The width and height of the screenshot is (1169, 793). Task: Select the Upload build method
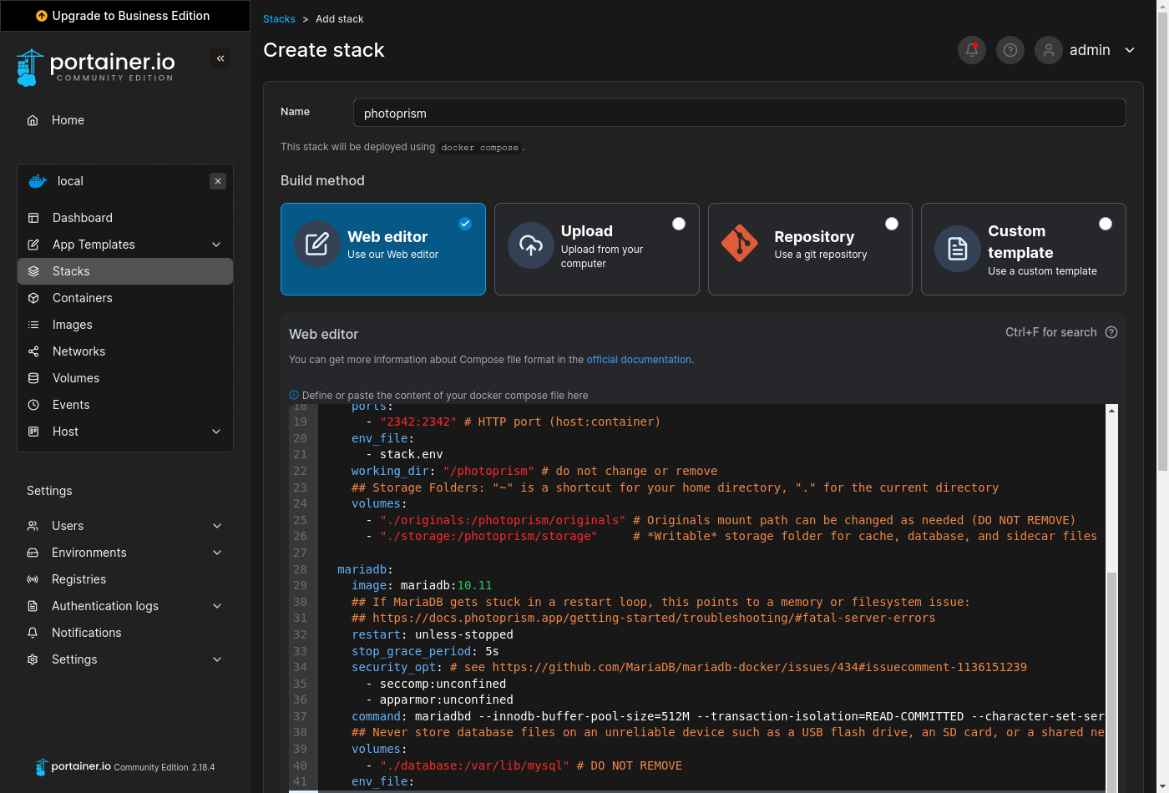click(x=596, y=249)
